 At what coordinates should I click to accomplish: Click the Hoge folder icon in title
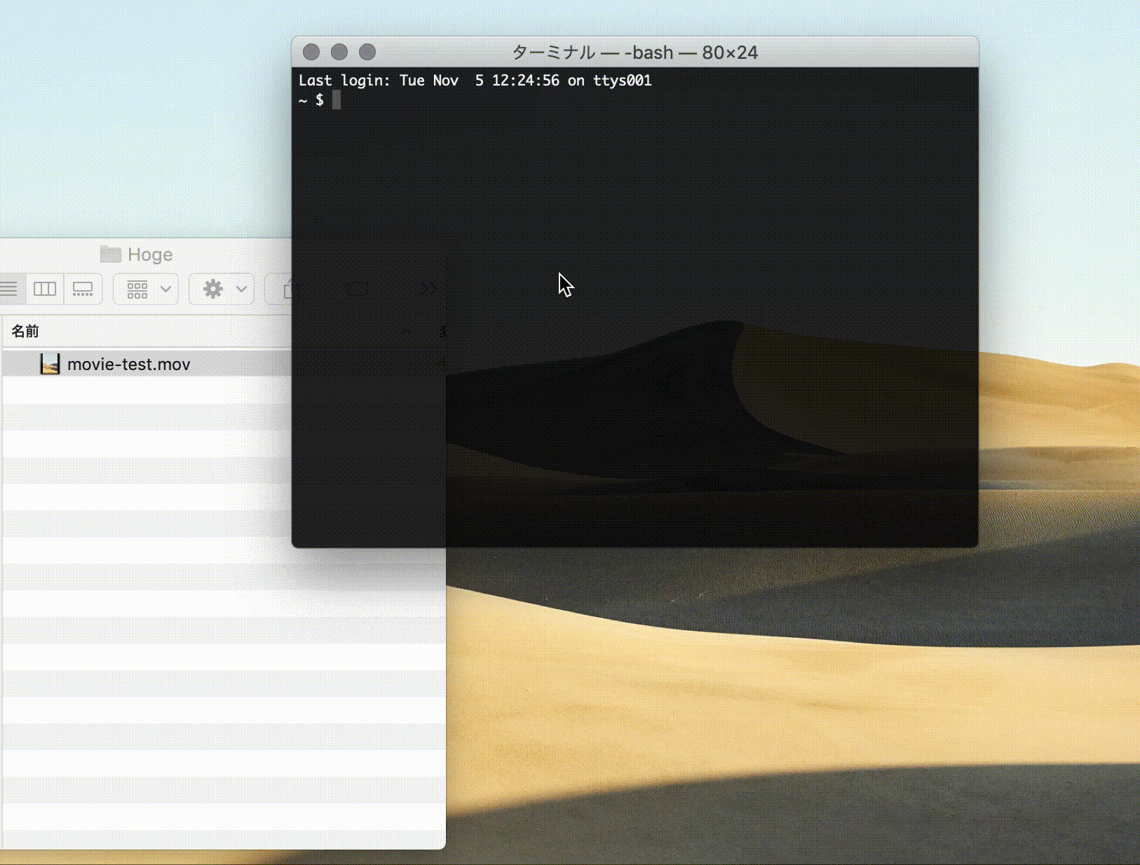point(111,254)
